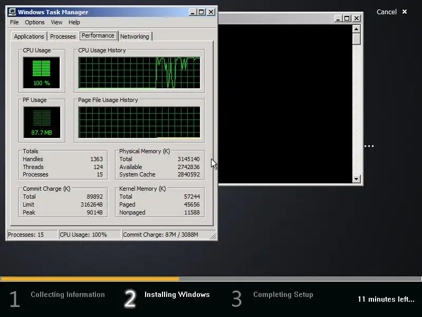Click step 2 Installing Windows
The width and height of the screenshot is (422, 317).
point(167,298)
